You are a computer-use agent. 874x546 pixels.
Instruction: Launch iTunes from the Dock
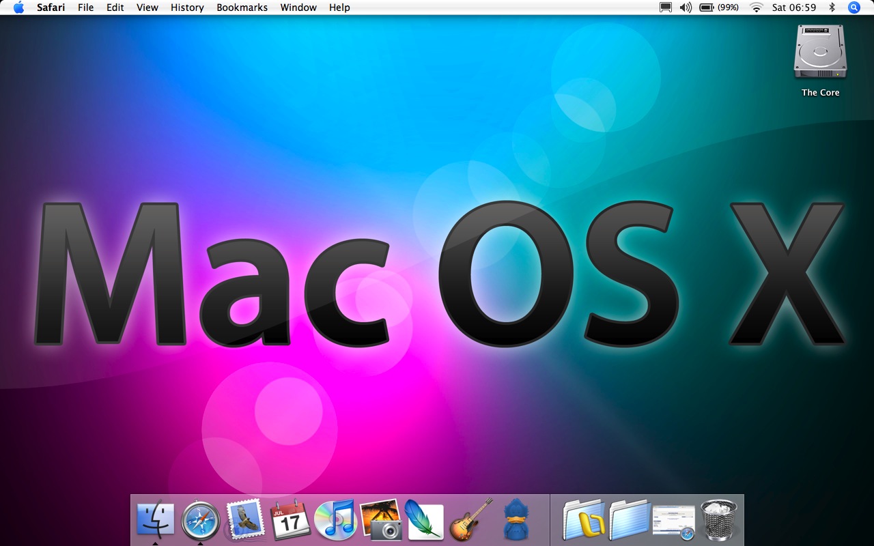(335, 520)
